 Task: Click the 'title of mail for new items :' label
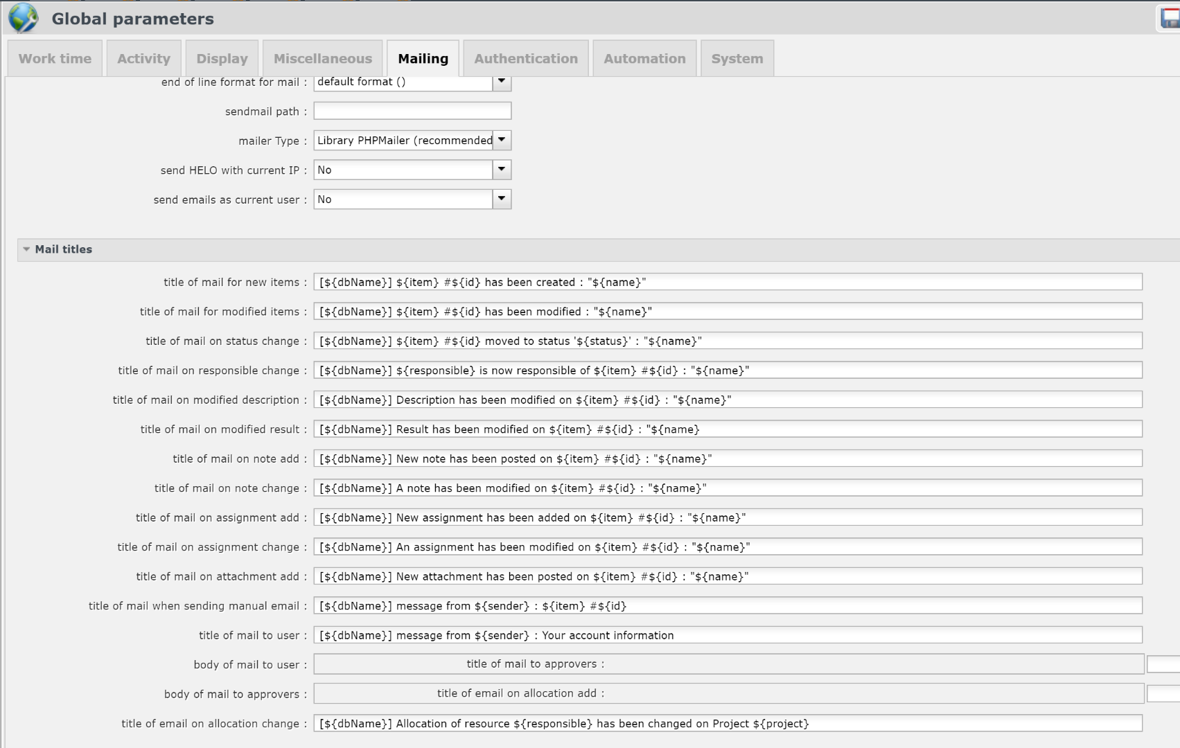pyautogui.click(x=235, y=283)
